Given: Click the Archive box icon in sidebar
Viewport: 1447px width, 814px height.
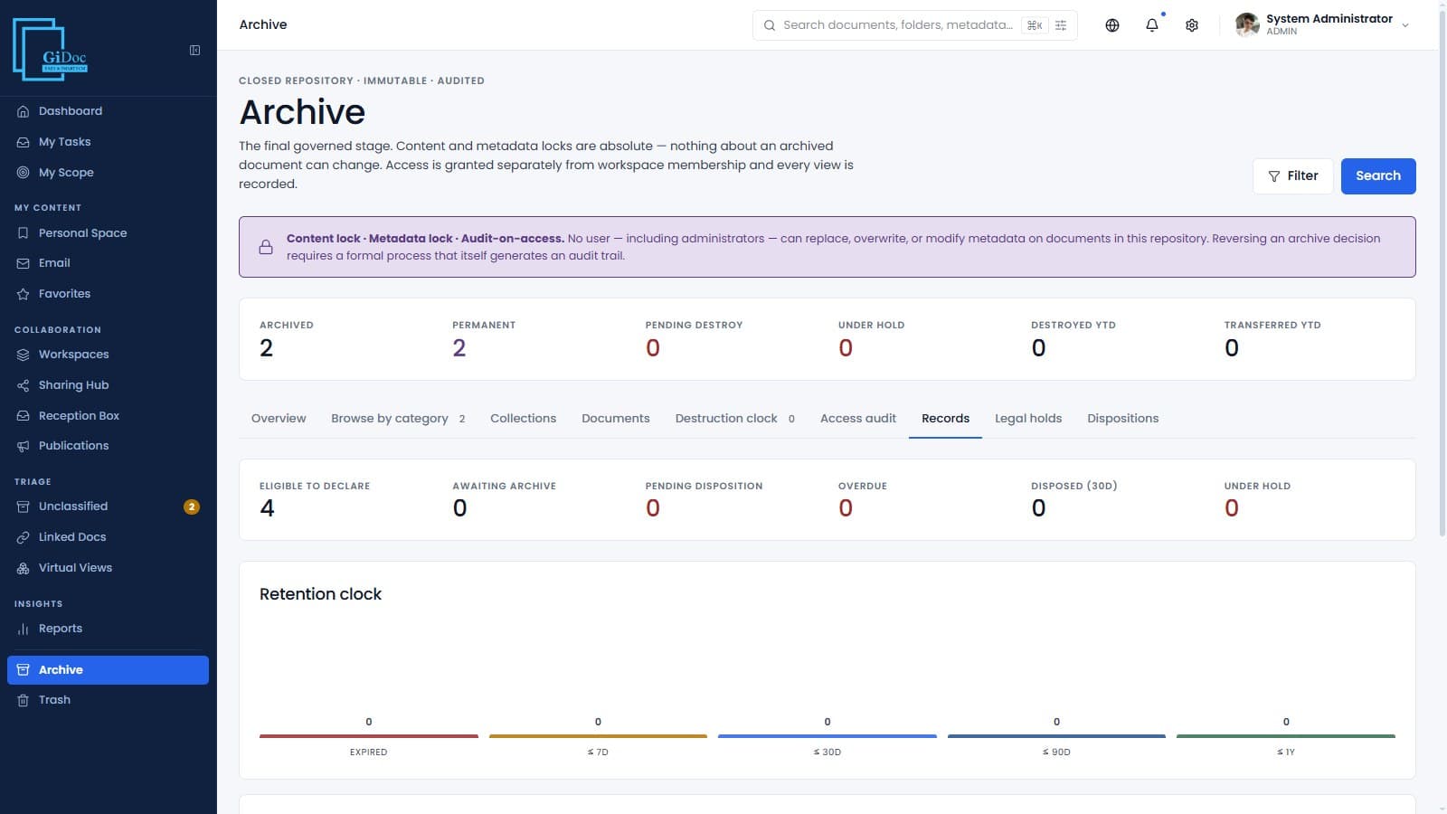Looking at the screenshot, I should coord(24,670).
